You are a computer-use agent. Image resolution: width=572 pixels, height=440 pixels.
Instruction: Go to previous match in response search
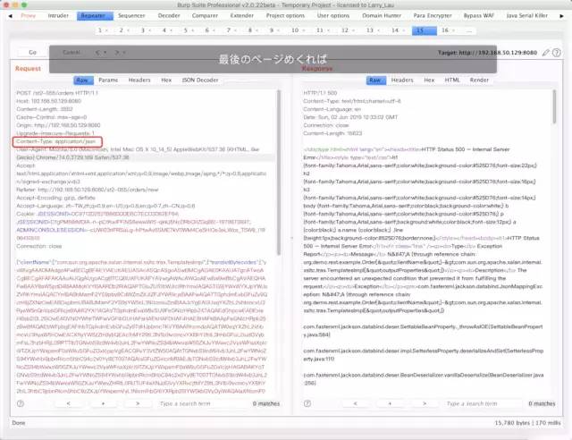pos(356,403)
